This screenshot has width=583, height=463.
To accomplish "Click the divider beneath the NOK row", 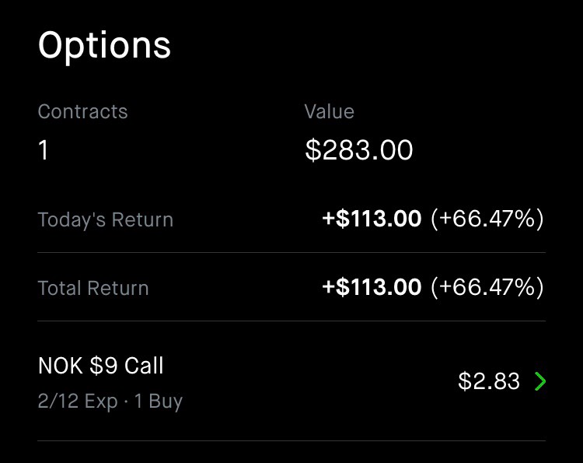I will (x=291, y=440).
